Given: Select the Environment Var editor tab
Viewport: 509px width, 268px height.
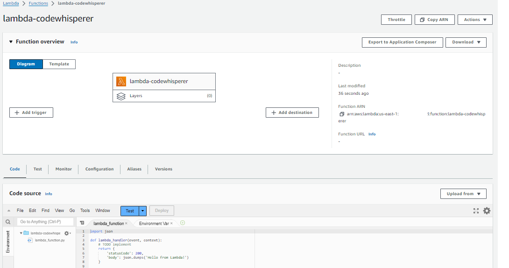Looking at the screenshot, I should coord(154,224).
